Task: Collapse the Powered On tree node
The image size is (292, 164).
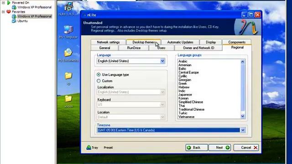Action: coord(3,3)
